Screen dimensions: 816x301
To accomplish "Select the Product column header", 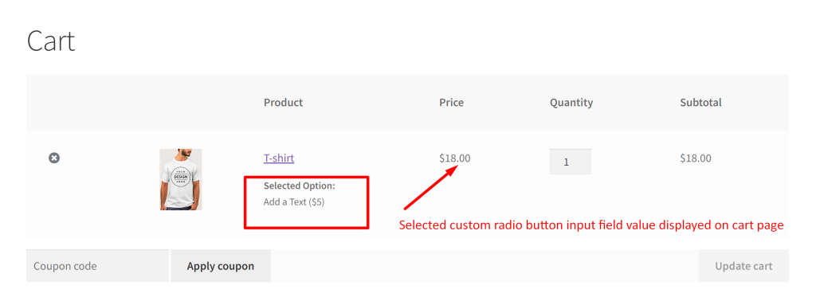I will click(283, 103).
